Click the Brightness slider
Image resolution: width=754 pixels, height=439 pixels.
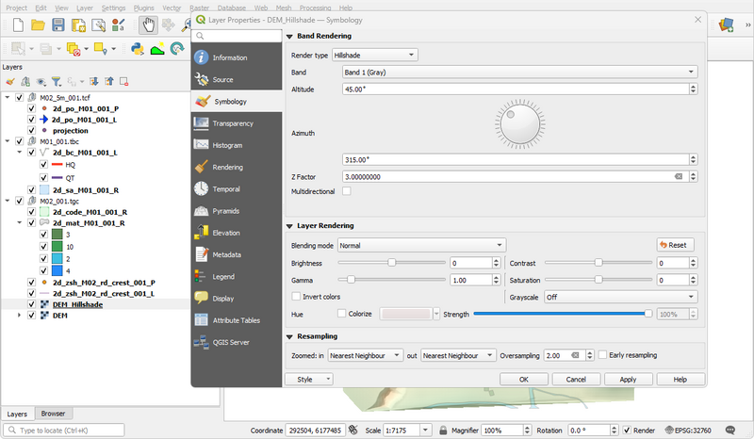click(x=391, y=263)
